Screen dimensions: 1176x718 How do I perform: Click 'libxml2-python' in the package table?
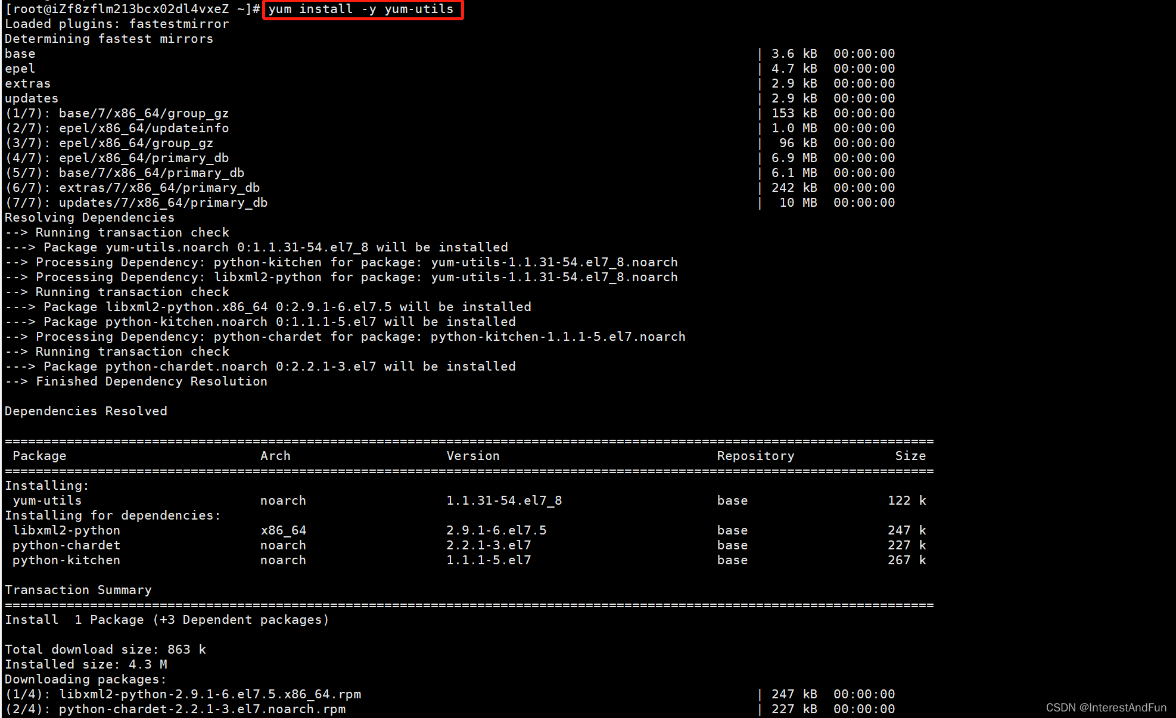pyautogui.click(x=66, y=530)
